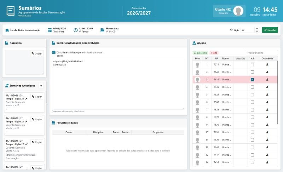Viewport: 283px width, 172px height.
Task: Click the Ano escolar 2026/2027 label
Action: [139, 11]
